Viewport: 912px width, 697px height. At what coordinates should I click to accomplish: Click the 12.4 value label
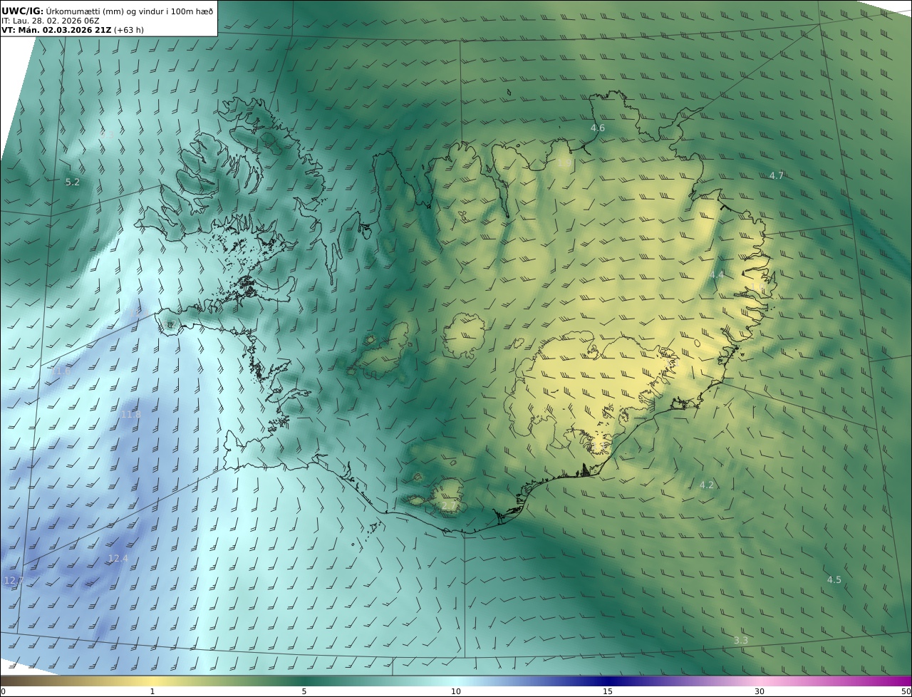pos(118,559)
